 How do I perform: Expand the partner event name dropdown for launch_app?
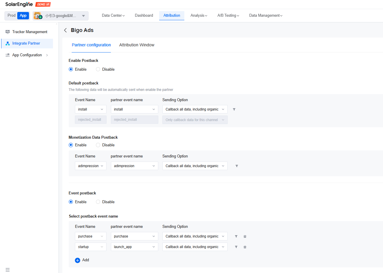(134, 247)
